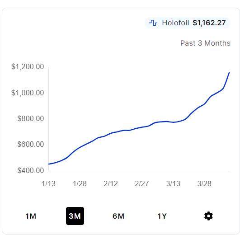Click the 2/27 date axis label

click(142, 183)
